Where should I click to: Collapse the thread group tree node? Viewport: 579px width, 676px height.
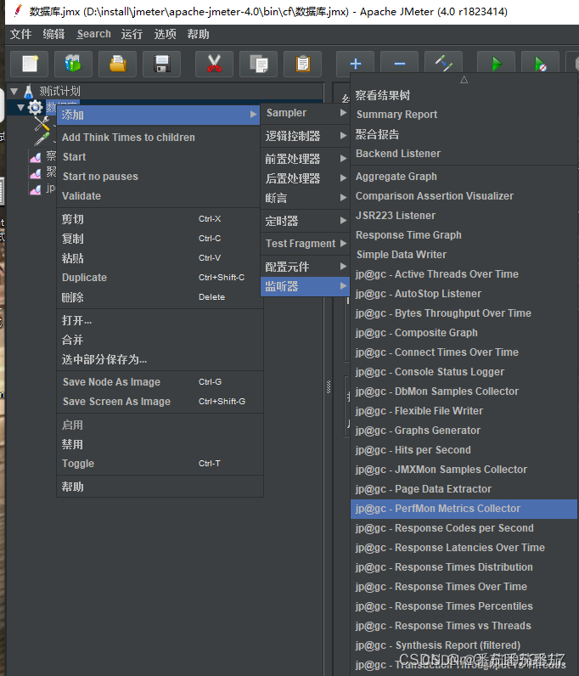20,107
